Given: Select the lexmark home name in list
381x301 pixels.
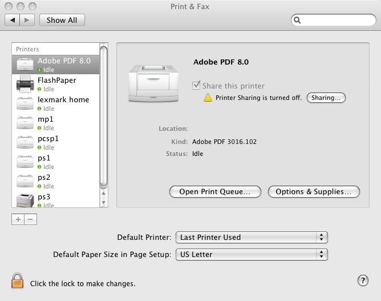Looking at the screenshot, I should click(63, 100).
